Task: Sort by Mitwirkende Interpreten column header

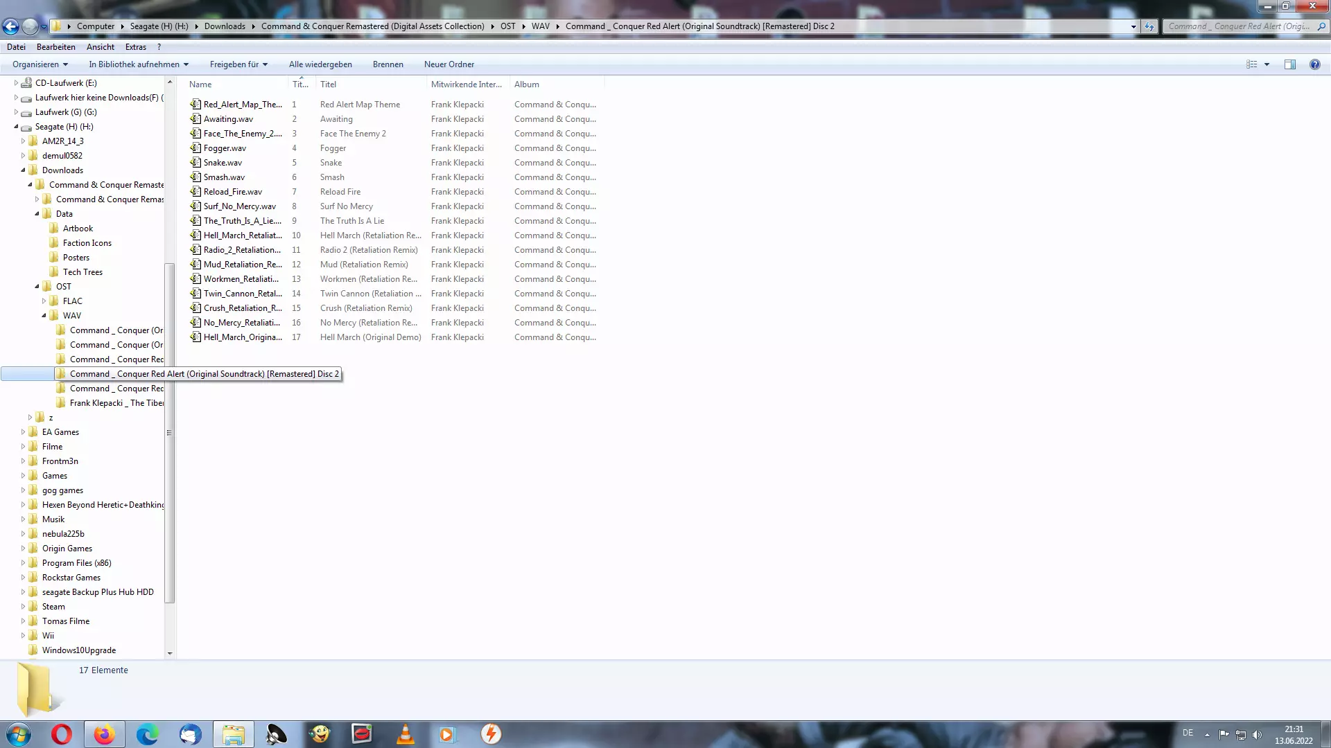Action: (x=468, y=84)
